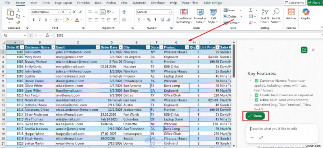Cut selection with the scissors icon
Image resolution: width=323 pixels, height=148 pixels.
pos(18,11)
